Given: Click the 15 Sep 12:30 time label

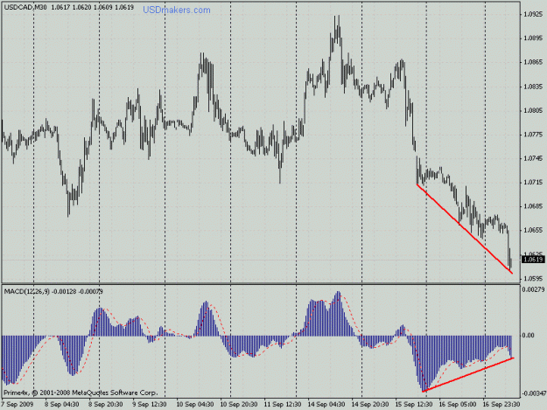Looking at the screenshot, I should pyautogui.click(x=414, y=404).
